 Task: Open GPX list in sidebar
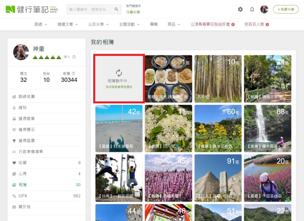(23, 196)
